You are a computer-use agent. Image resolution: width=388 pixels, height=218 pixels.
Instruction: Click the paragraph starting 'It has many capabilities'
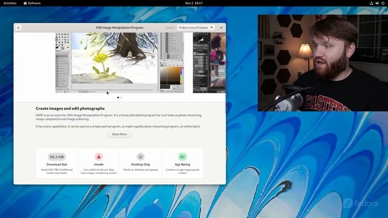click(118, 127)
